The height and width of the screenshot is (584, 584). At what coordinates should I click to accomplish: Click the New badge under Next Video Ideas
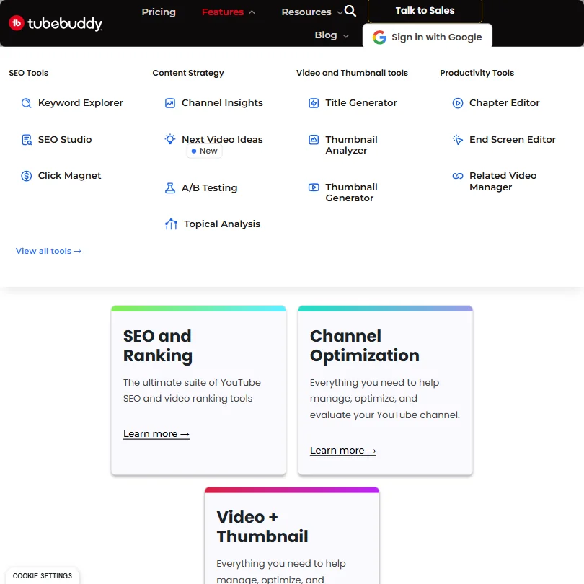[205, 151]
